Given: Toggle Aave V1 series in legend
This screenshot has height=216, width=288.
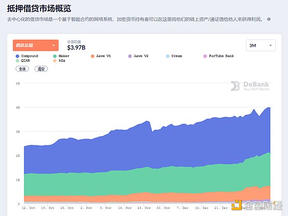Looking at the screenshot, I should [x=101, y=56].
